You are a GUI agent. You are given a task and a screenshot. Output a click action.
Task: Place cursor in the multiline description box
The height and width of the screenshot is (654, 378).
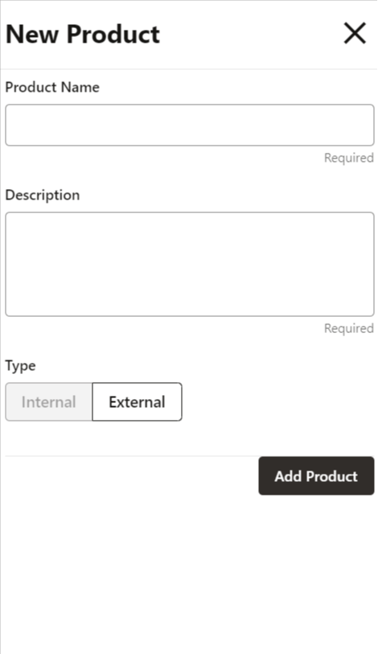coord(190,265)
